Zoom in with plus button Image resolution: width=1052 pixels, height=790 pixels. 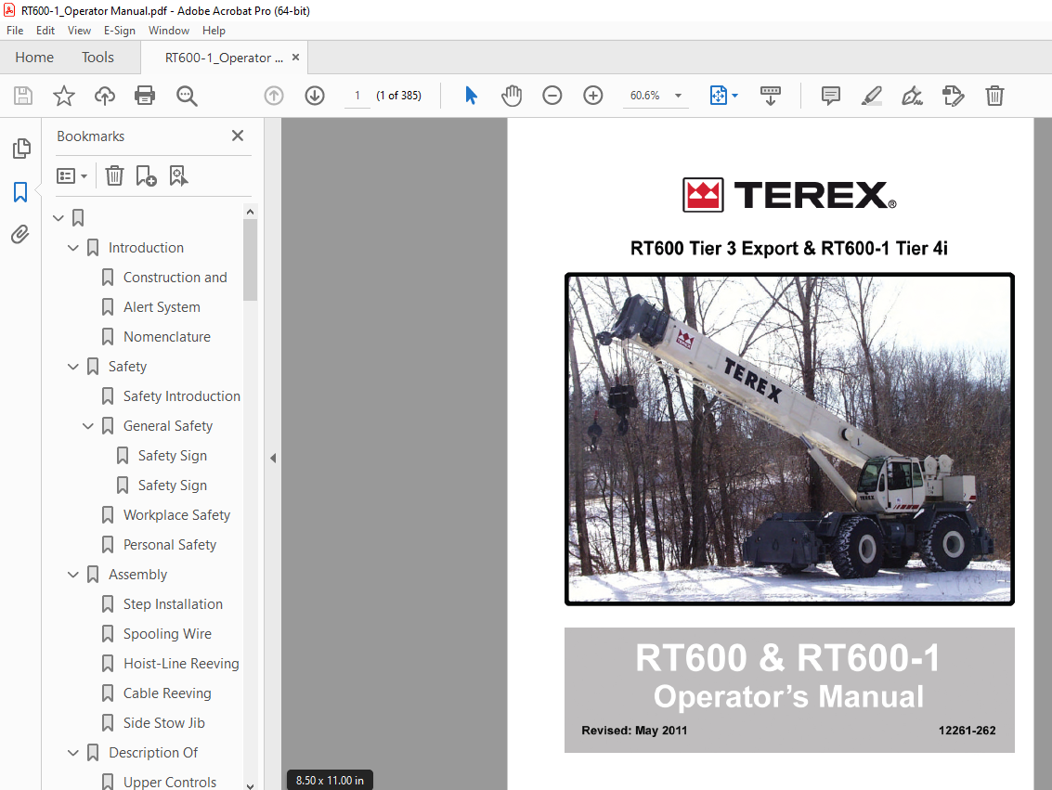(593, 96)
